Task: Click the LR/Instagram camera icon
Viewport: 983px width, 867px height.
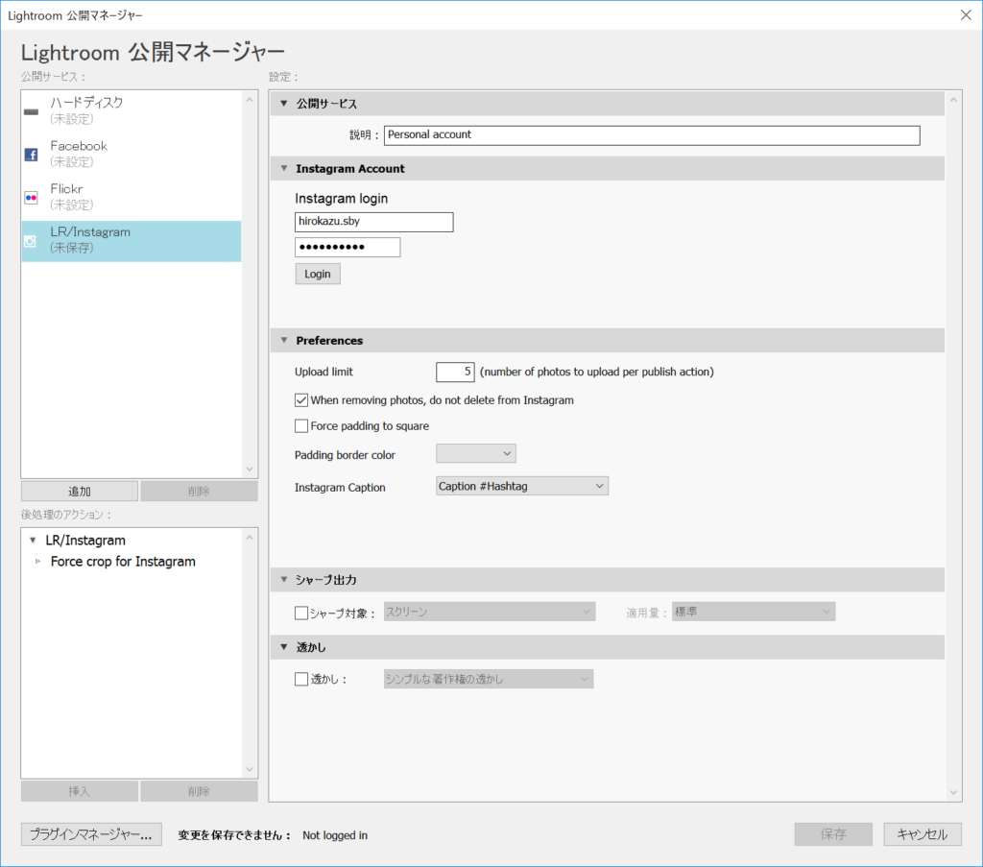Action: click(x=31, y=241)
